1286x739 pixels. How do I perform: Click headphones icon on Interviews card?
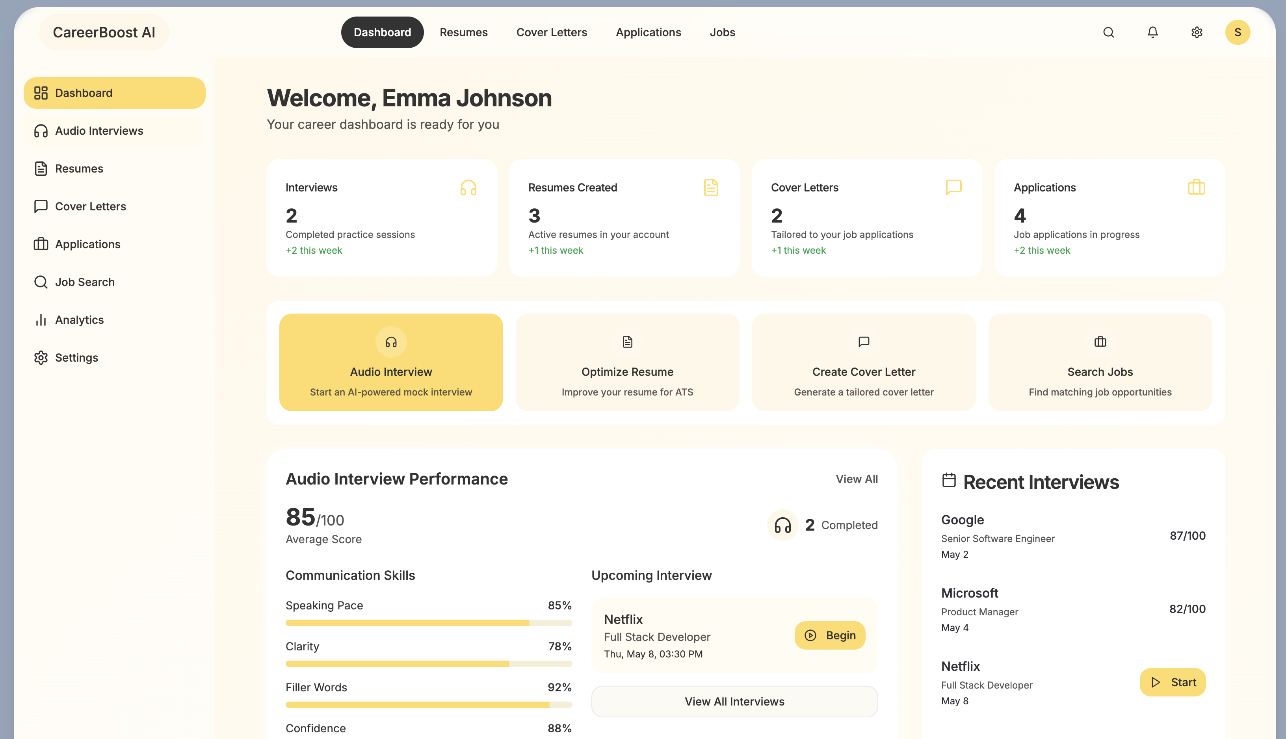click(468, 188)
